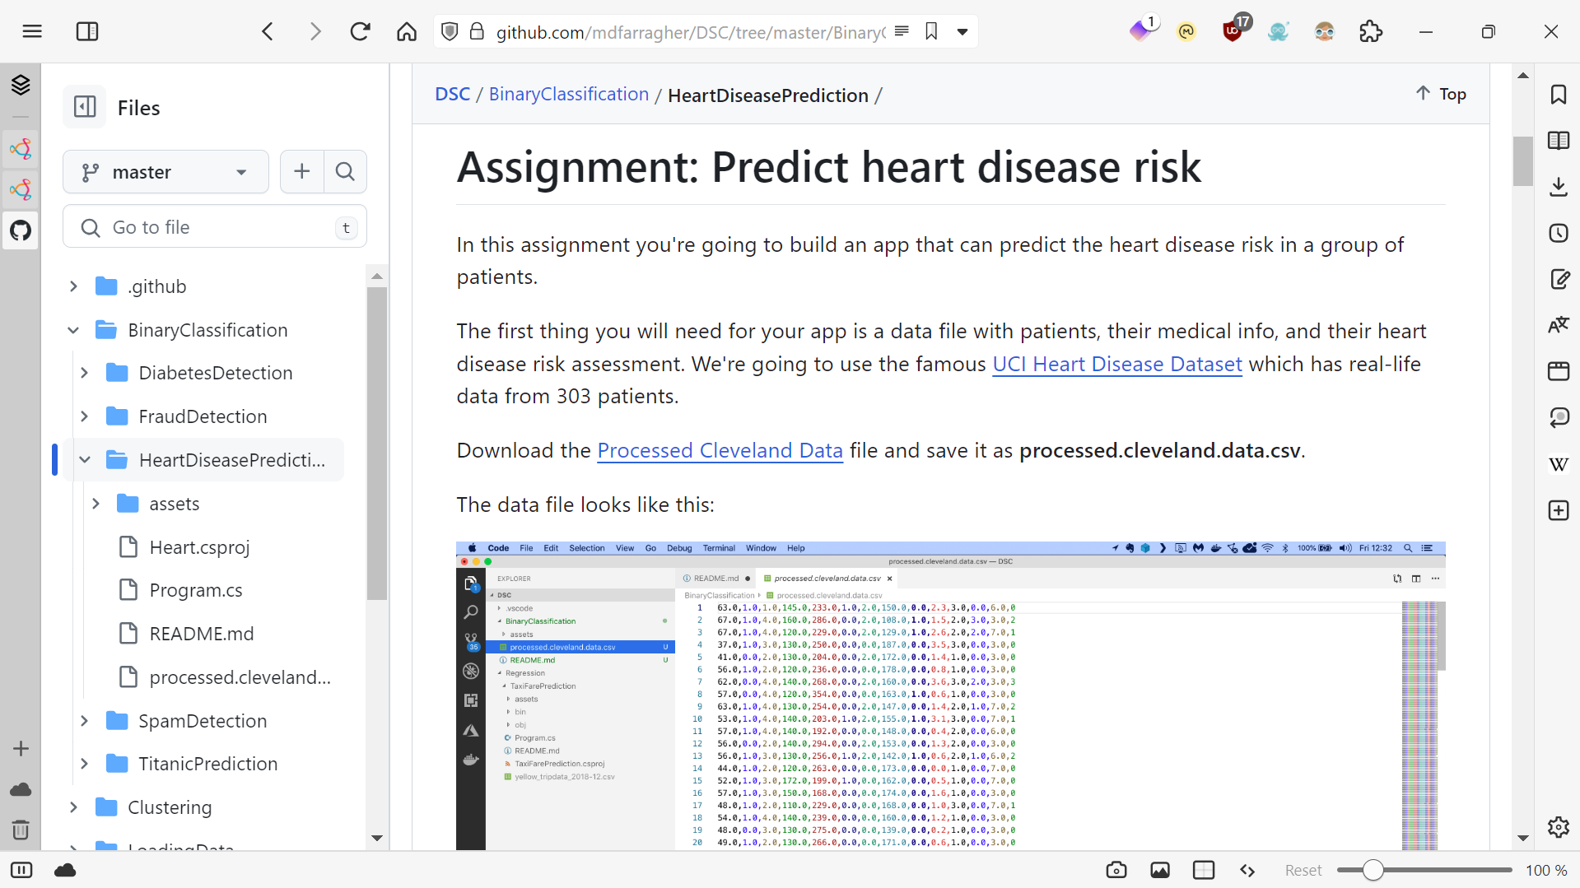Click the Processed Cleveland Data link

[720, 450]
